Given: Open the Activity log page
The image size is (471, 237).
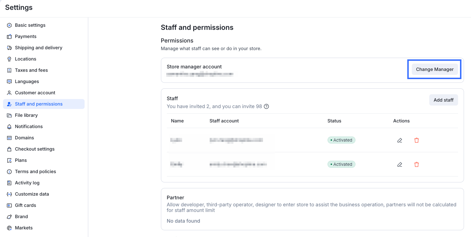Looking at the screenshot, I should [x=27, y=183].
